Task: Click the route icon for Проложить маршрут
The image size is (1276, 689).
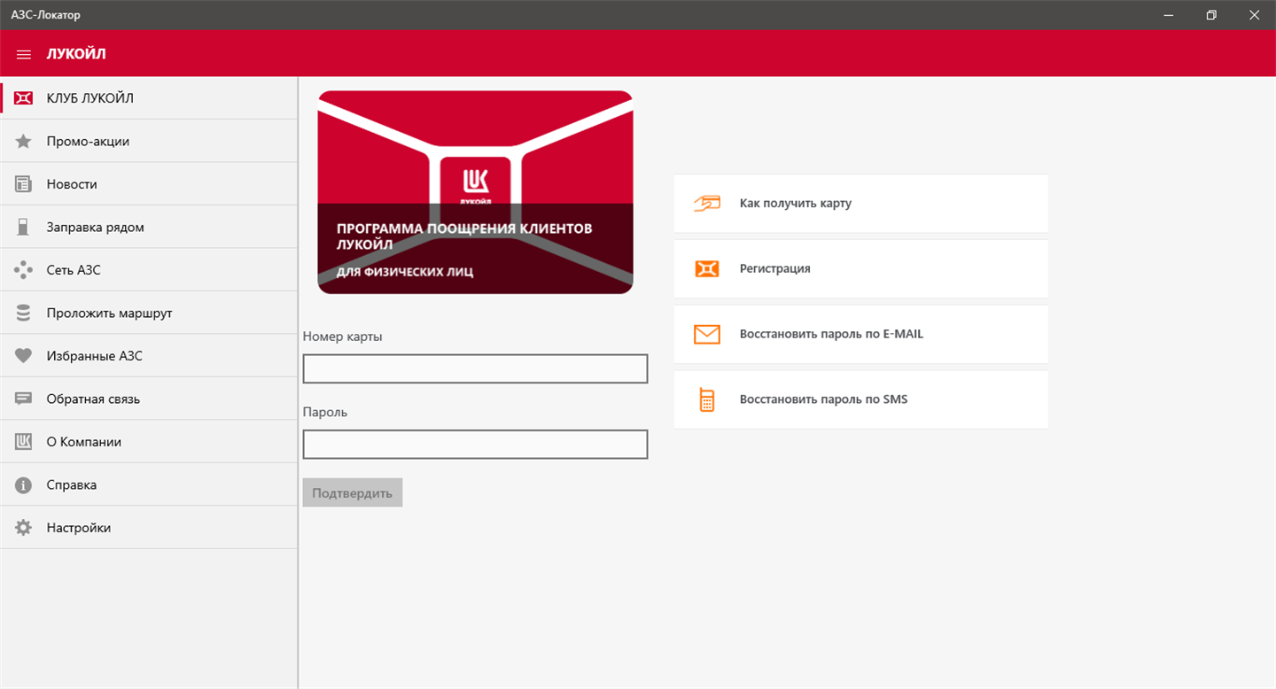Action: (x=24, y=314)
